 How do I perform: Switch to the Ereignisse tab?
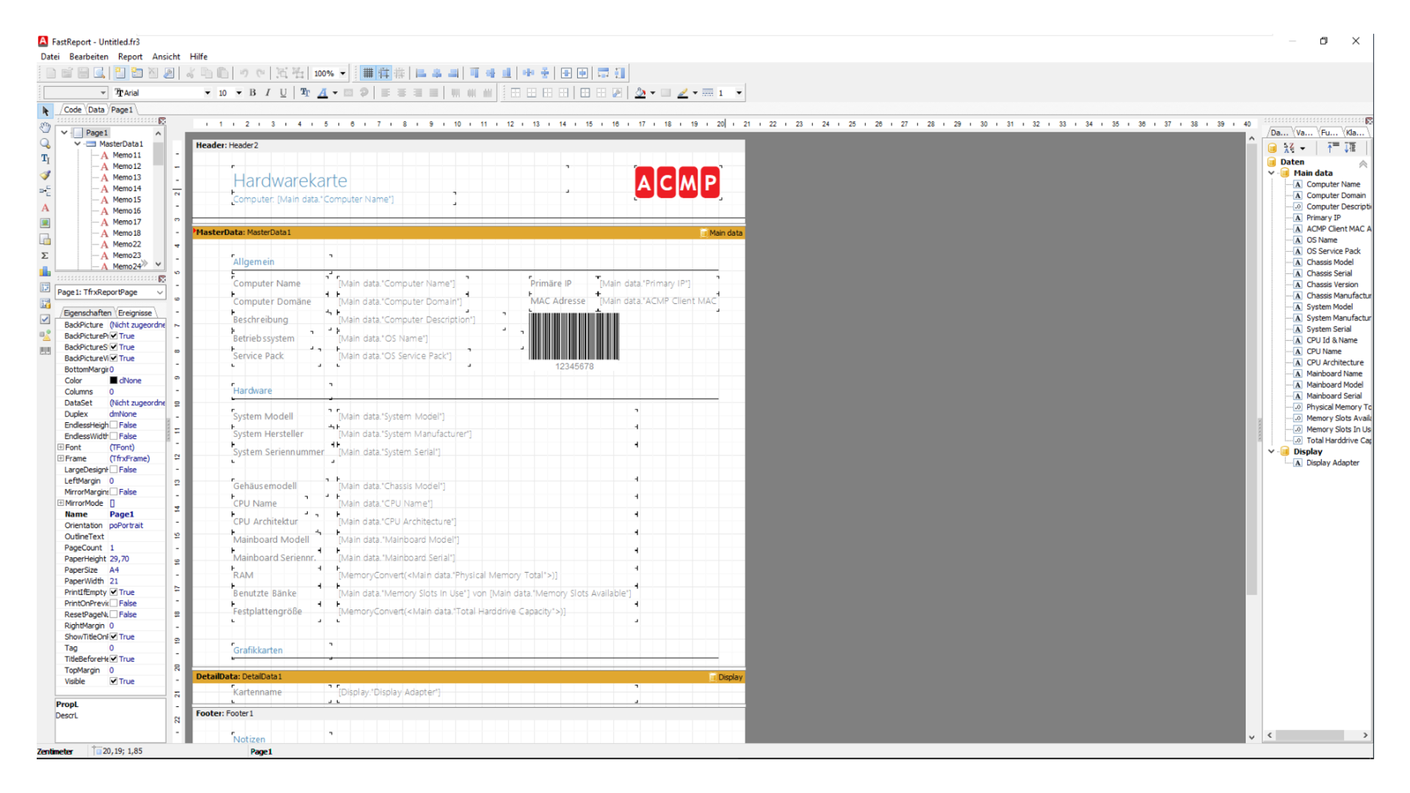point(135,313)
